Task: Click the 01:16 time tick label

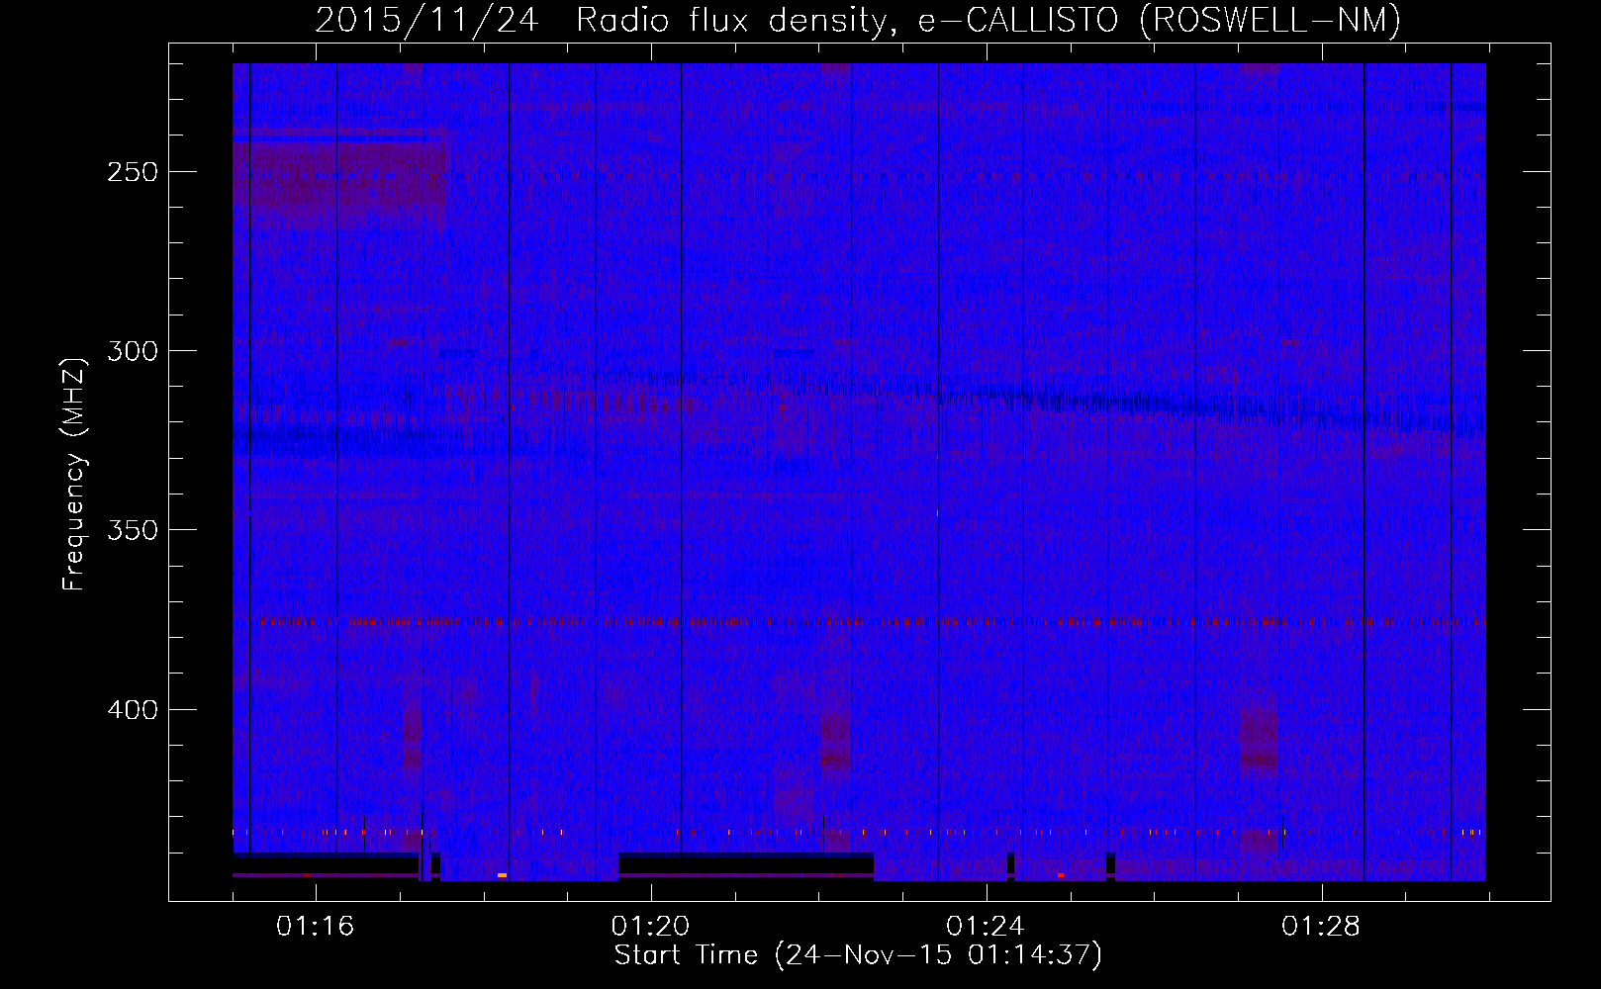Action: tap(316, 927)
